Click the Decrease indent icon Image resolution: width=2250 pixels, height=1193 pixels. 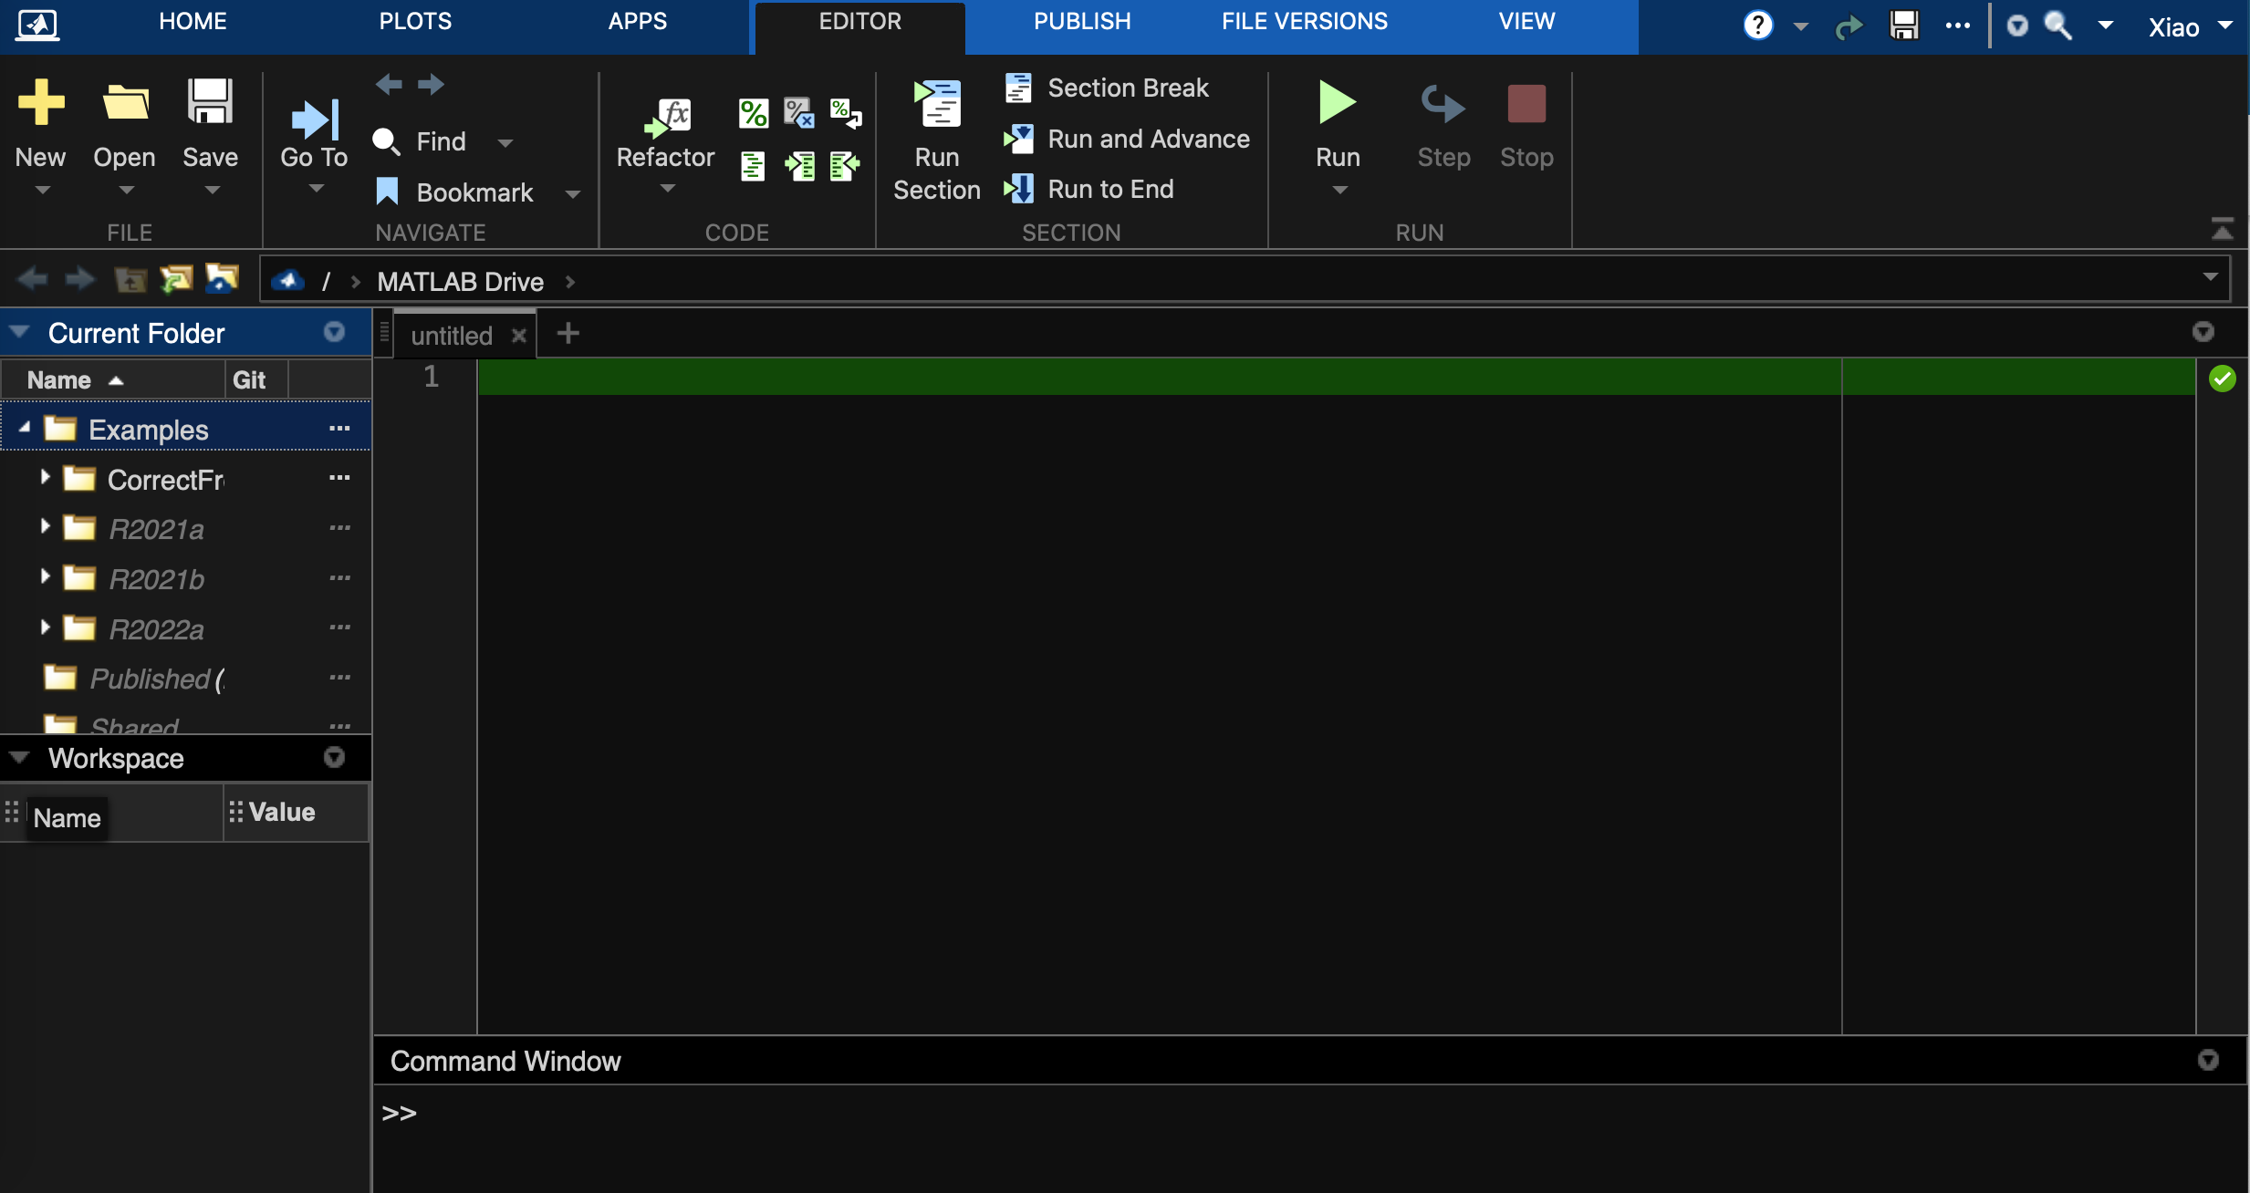tap(846, 166)
